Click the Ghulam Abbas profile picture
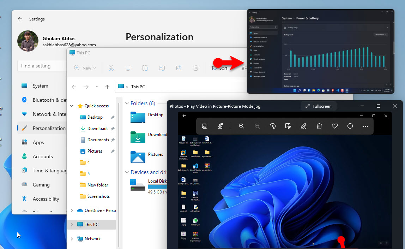The height and width of the screenshot is (249, 405). [28, 41]
